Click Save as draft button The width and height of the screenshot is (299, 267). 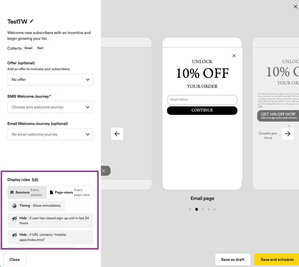click(x=233, y=260)
